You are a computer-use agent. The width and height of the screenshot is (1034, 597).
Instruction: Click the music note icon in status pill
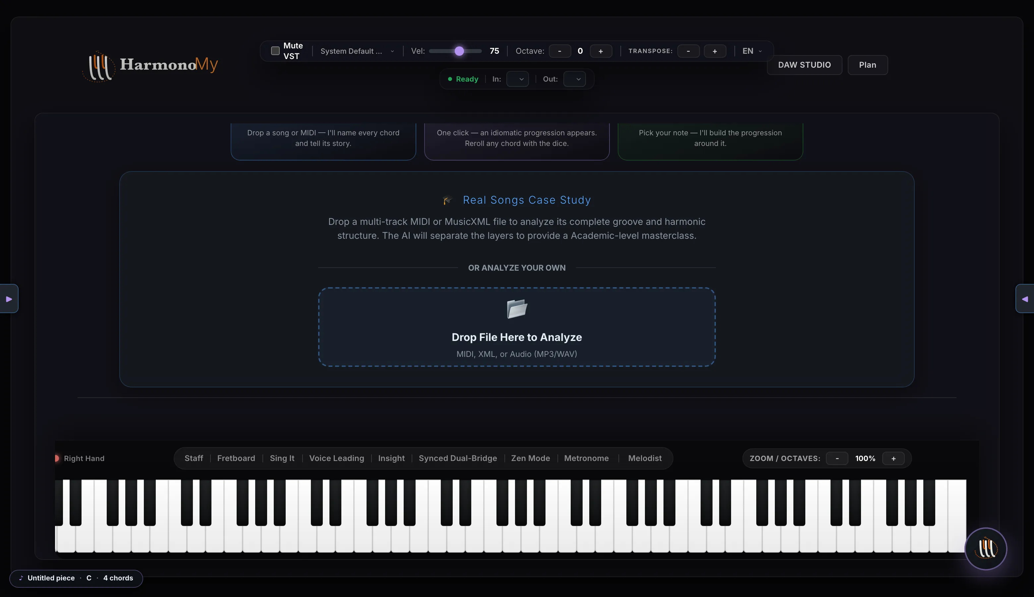point(21,578)
